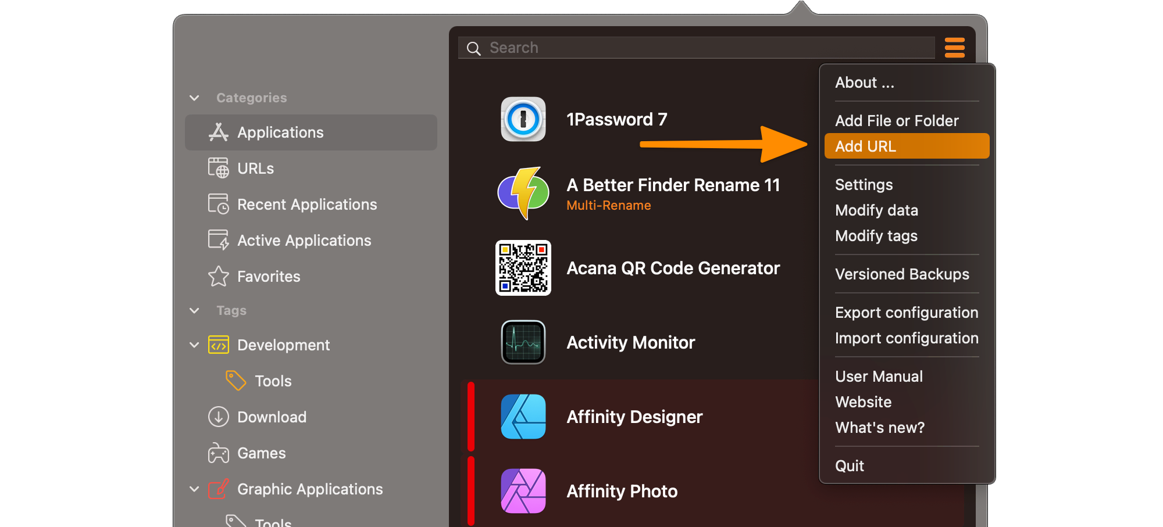Click the Graphic Applications pencil icon

(219, 489)
